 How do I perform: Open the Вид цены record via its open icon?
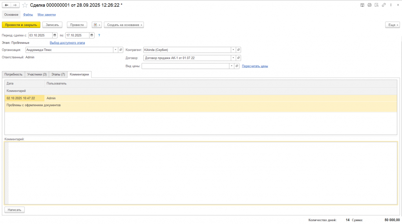[x=237, y=66]
